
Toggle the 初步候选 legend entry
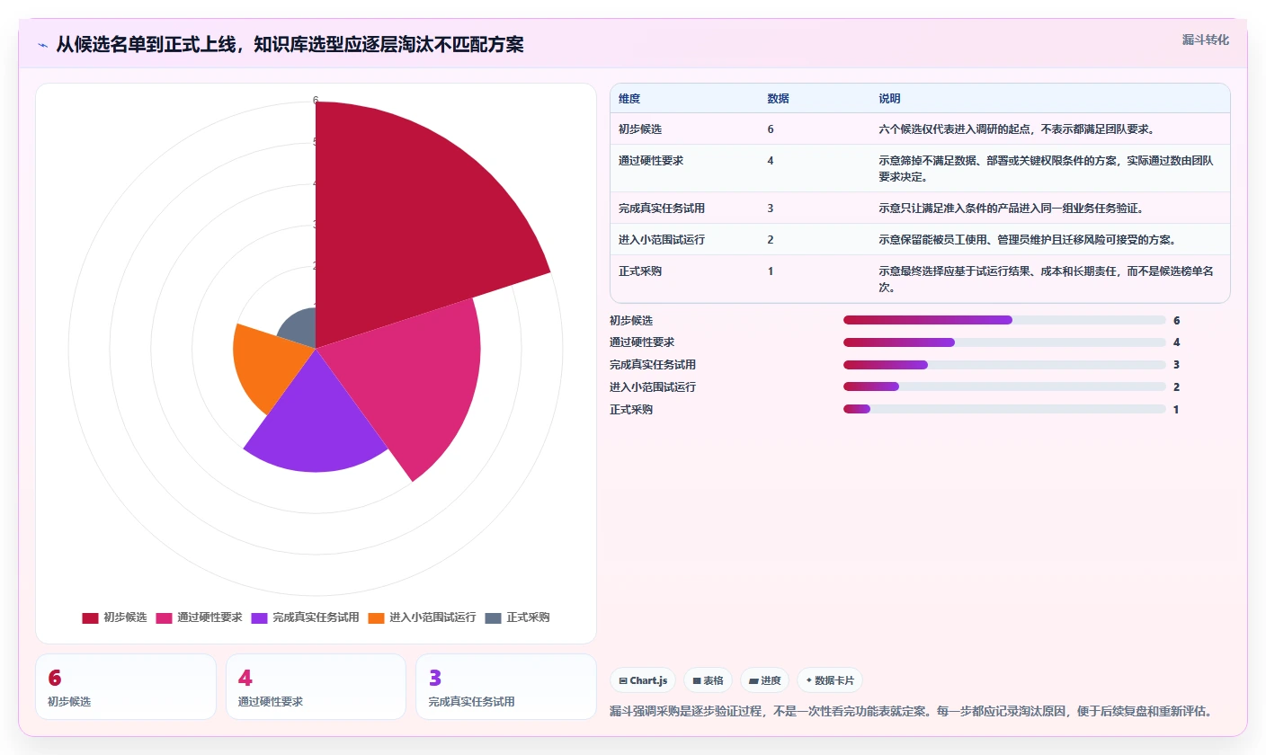pos(114,617)
